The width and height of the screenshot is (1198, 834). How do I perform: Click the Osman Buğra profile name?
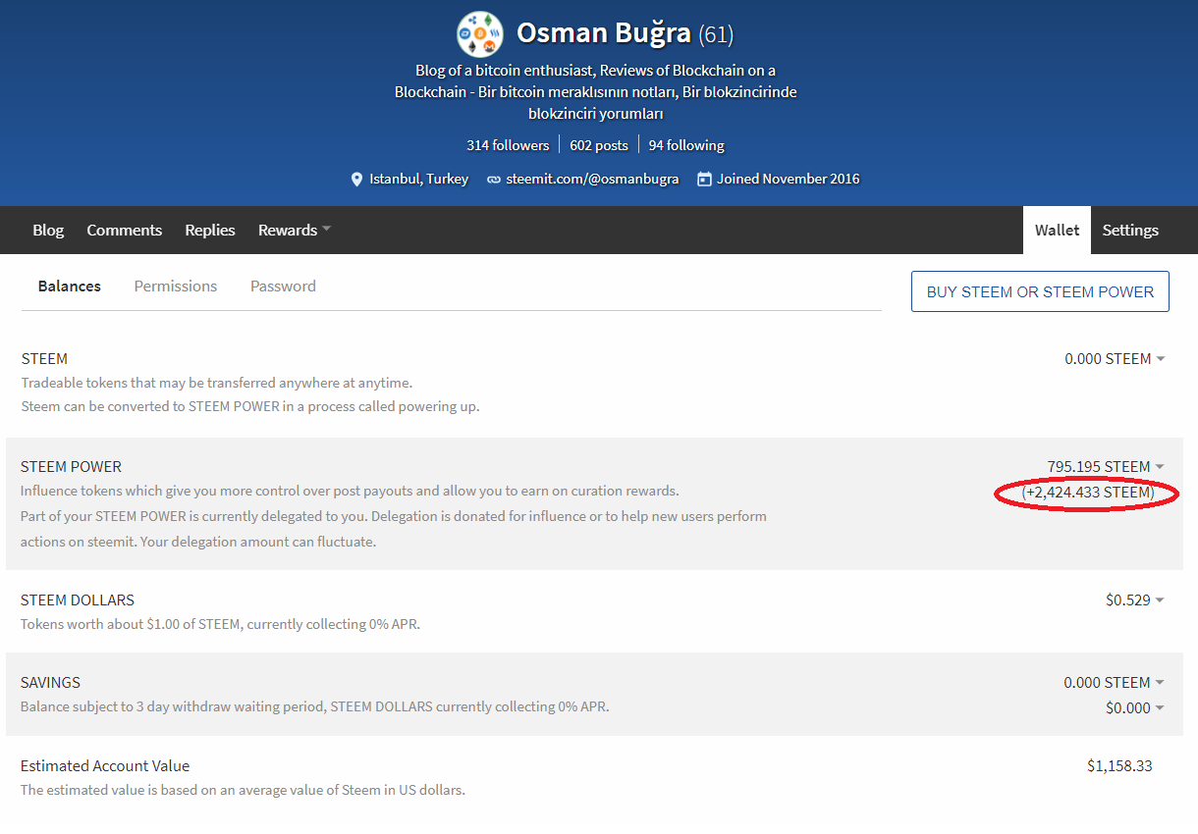[604, 33]
